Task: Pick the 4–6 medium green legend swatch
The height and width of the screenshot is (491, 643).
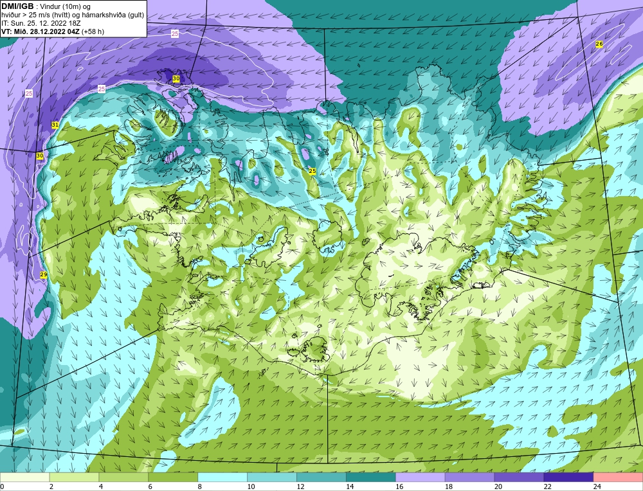Action: coord(123,477)
